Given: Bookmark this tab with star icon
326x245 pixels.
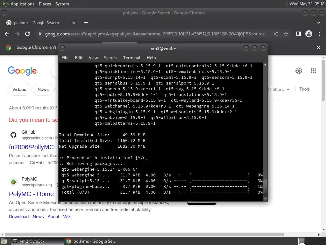Looking at the screenshot, I should (286, 34).
